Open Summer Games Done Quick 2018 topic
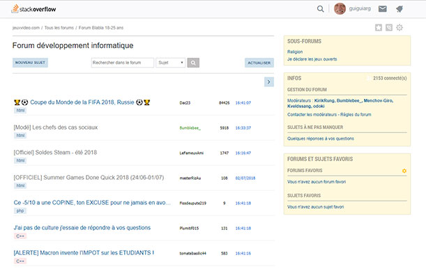Screen dimensions: 426x269 pos(89,178)
